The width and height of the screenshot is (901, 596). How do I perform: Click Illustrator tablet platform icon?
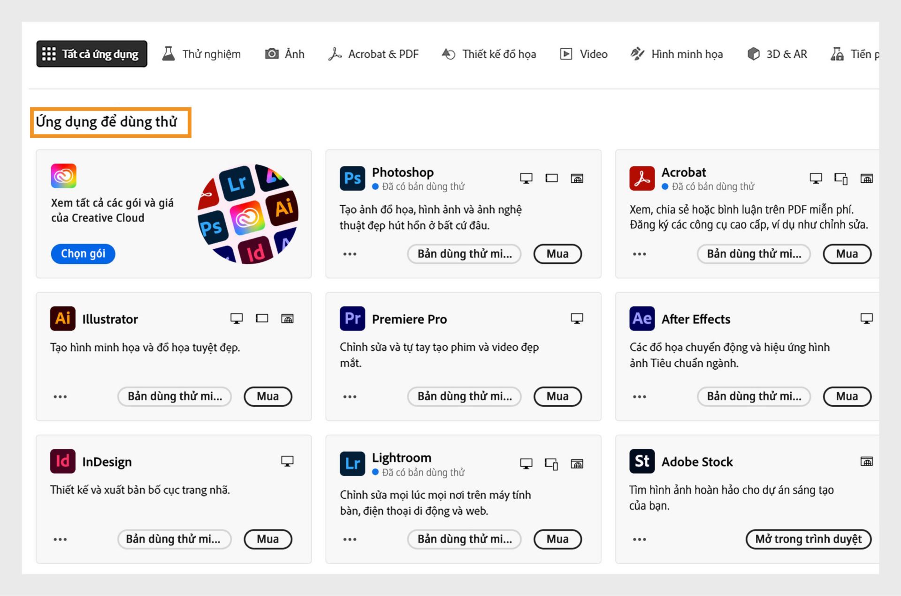(x=262, y=319)
